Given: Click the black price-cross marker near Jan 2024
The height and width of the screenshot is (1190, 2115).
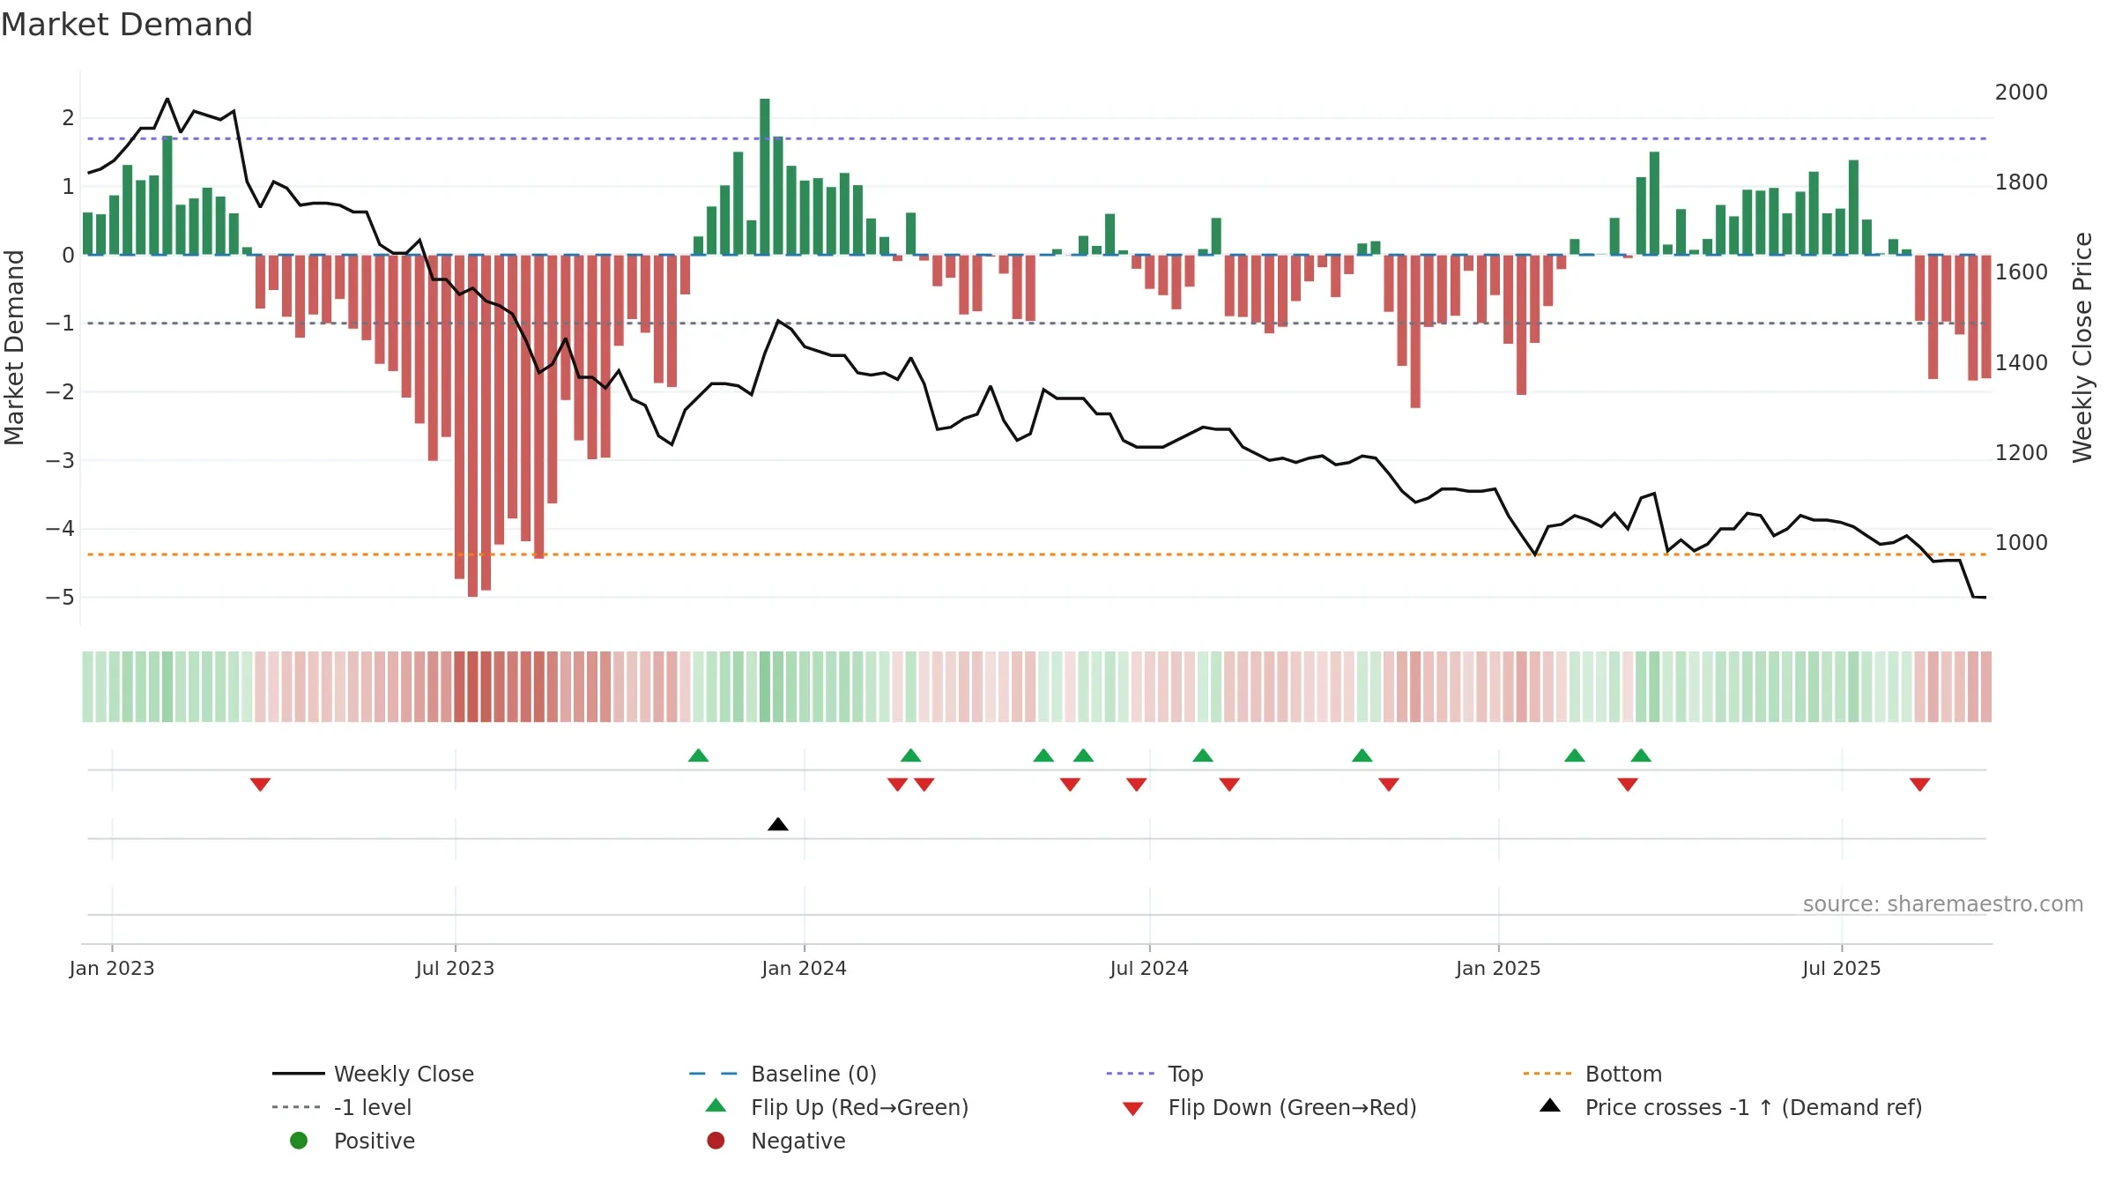Looking at the screenshot, I should click(778, 824).
